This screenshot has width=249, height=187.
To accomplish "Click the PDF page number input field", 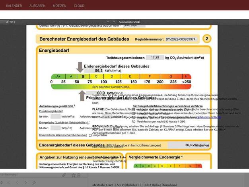I will pyautogui.click(x=4, y=21).
